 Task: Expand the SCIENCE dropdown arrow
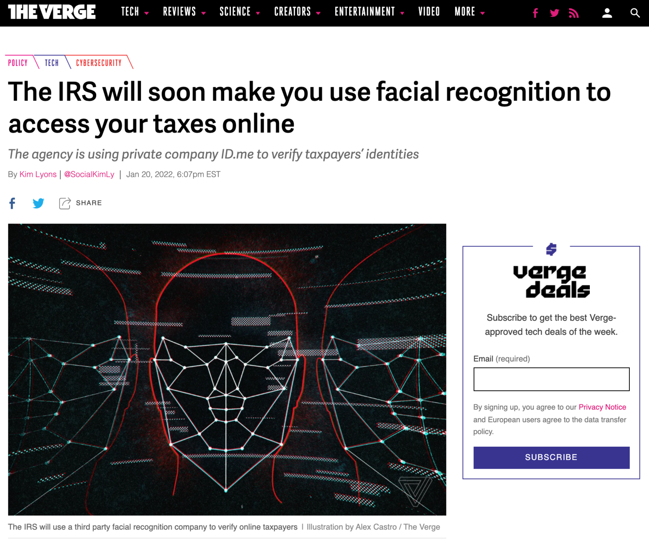point(258,14)
